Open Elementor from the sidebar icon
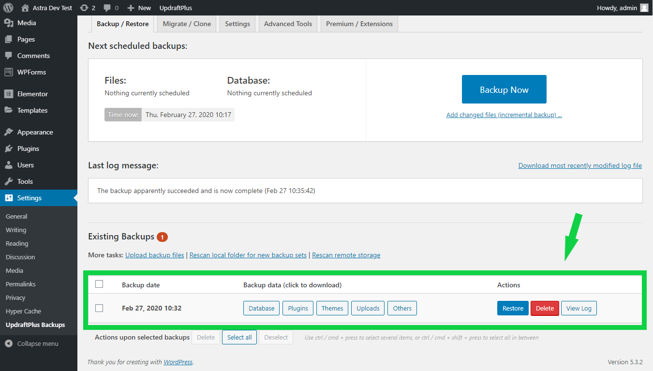Screen dimensions: 653x371 click(x=9, y=94)
